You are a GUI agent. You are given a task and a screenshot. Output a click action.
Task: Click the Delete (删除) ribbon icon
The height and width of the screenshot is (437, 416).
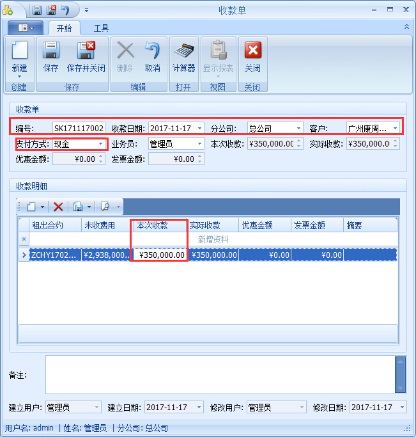[125, 50]
